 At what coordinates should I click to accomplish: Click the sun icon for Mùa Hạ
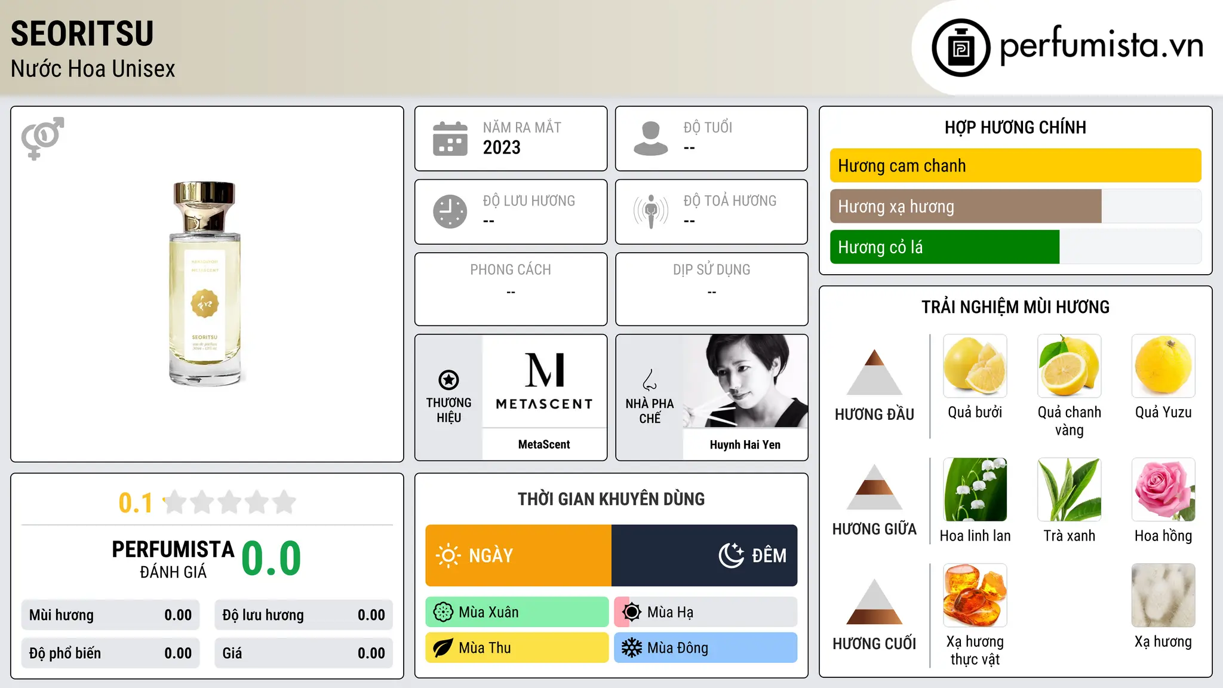click(x=632, y=612)
